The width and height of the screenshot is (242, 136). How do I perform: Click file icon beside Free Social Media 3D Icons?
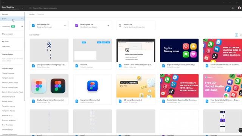coord(207,101)
